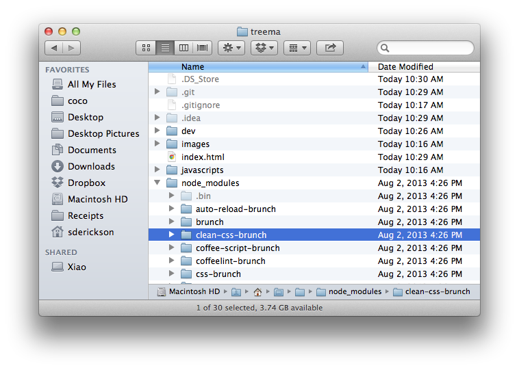Select the .git folder row
This screenshot has width=519, height=370.
point(314,92)
